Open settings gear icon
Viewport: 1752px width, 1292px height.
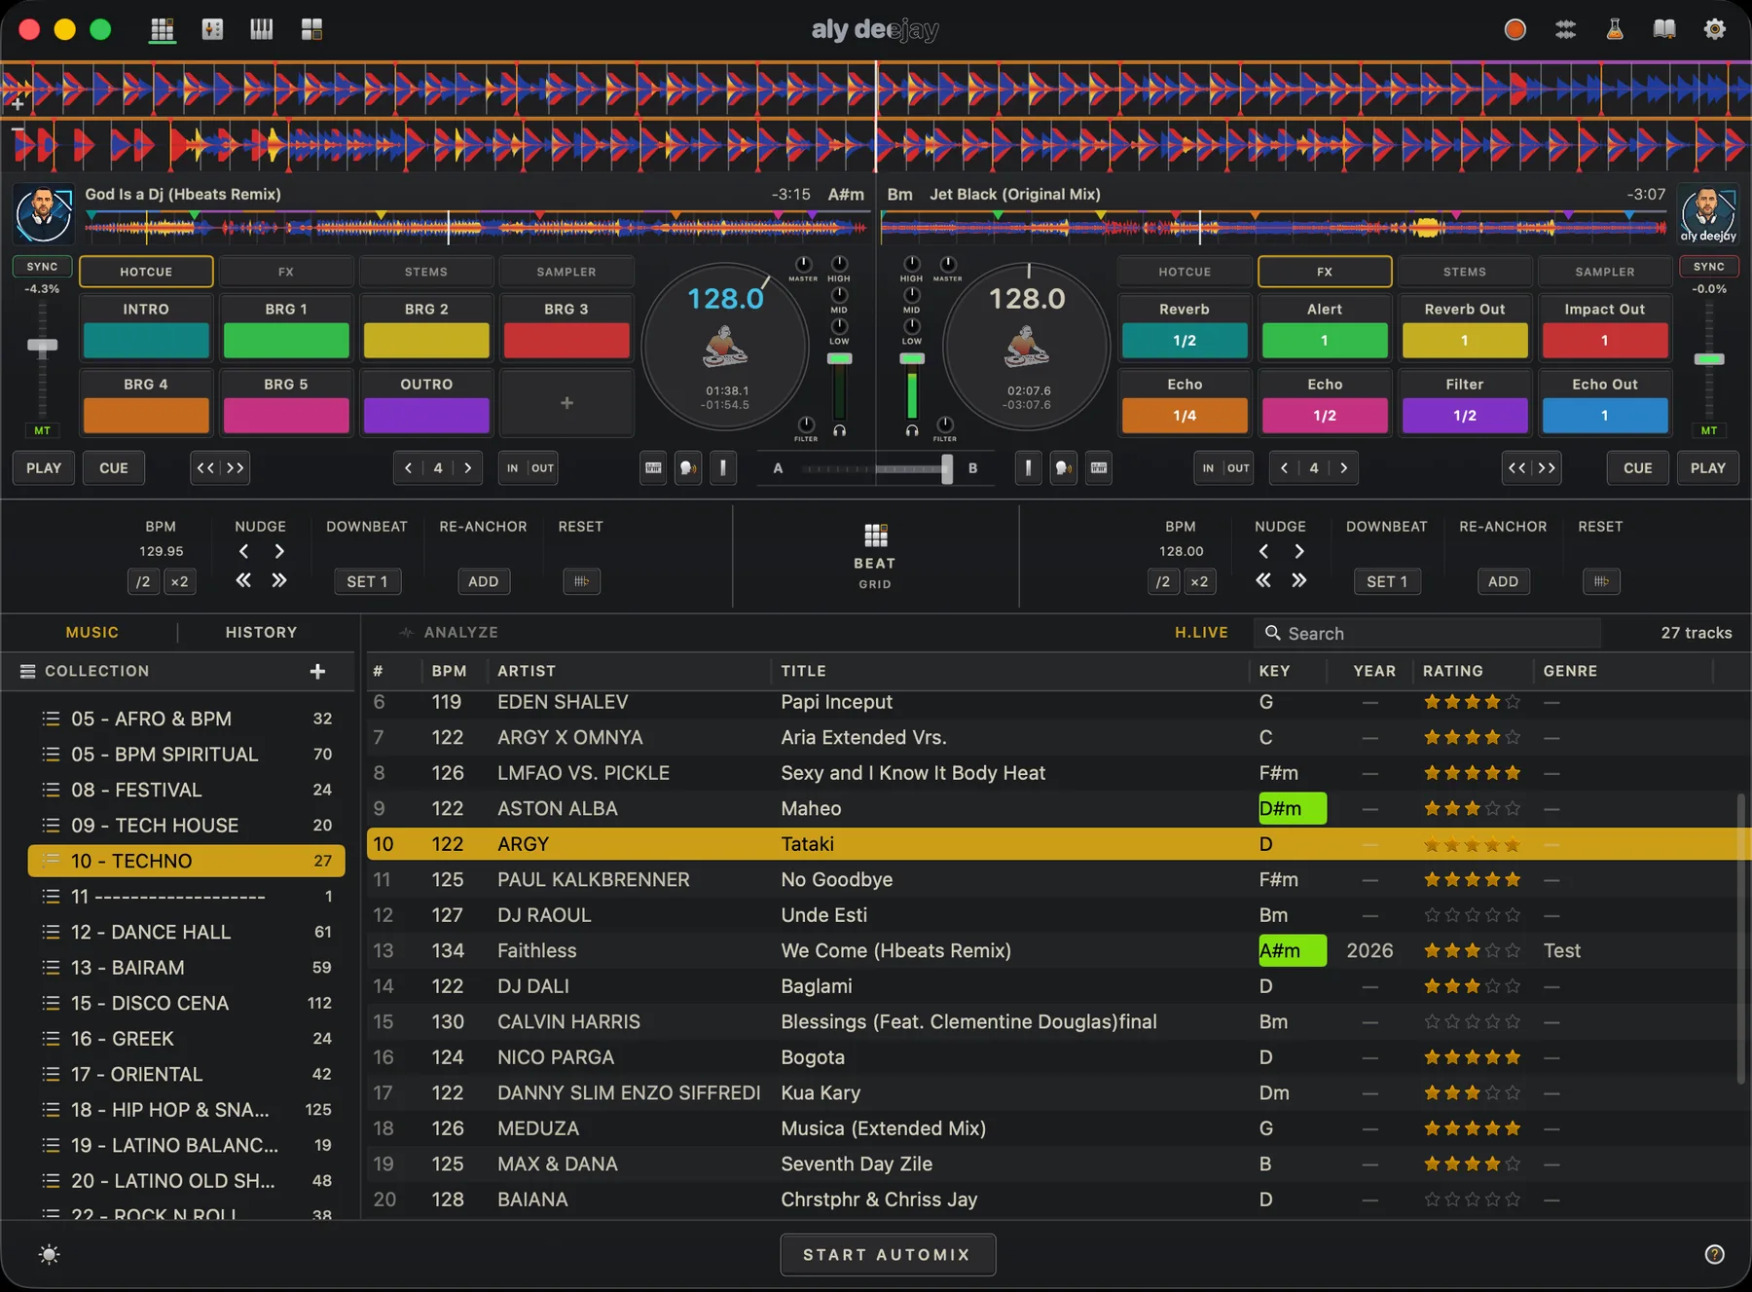(1714, 29)
